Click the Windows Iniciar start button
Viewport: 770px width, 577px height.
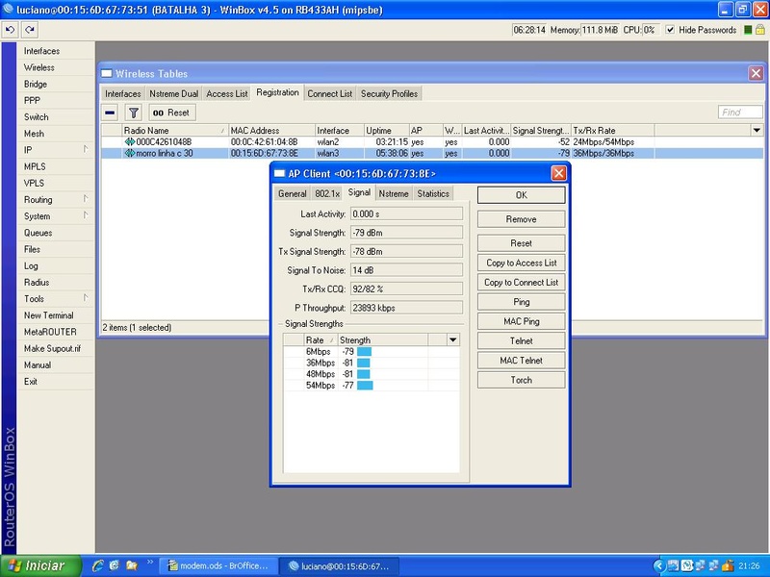pyautogui.click(x=40, y=565)
